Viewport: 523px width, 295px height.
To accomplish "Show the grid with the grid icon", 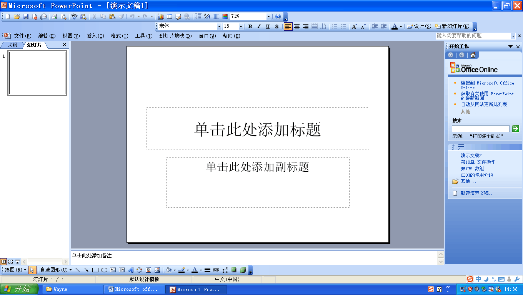I will (x=216, y=17).
